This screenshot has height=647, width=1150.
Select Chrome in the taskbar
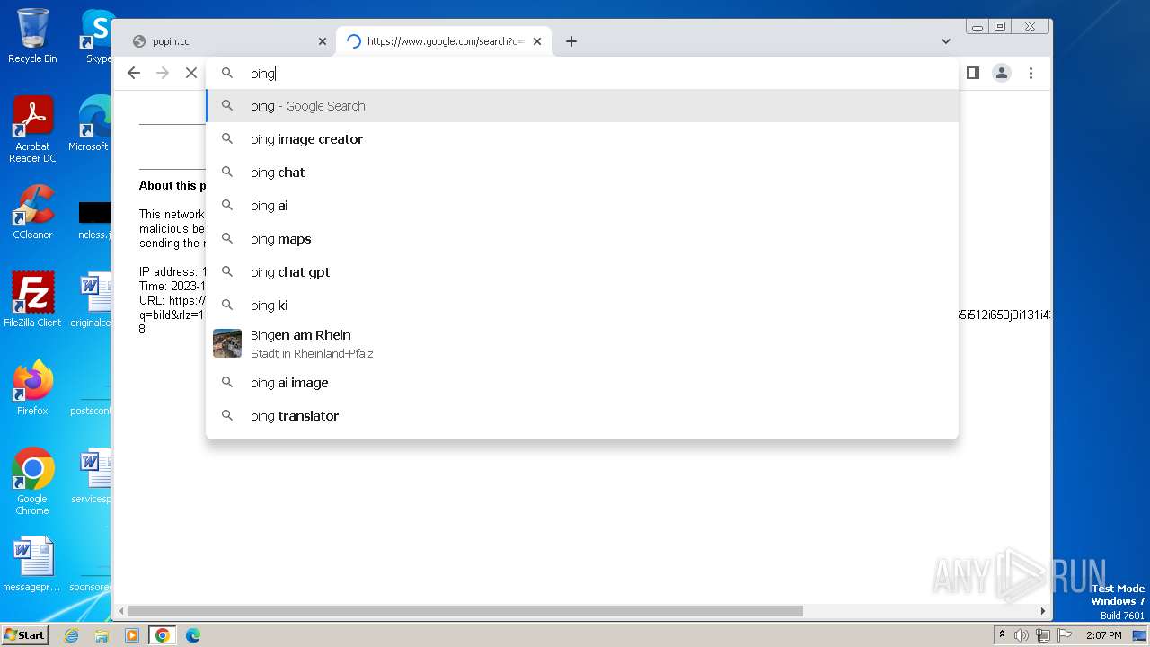[x=163, y=635]
